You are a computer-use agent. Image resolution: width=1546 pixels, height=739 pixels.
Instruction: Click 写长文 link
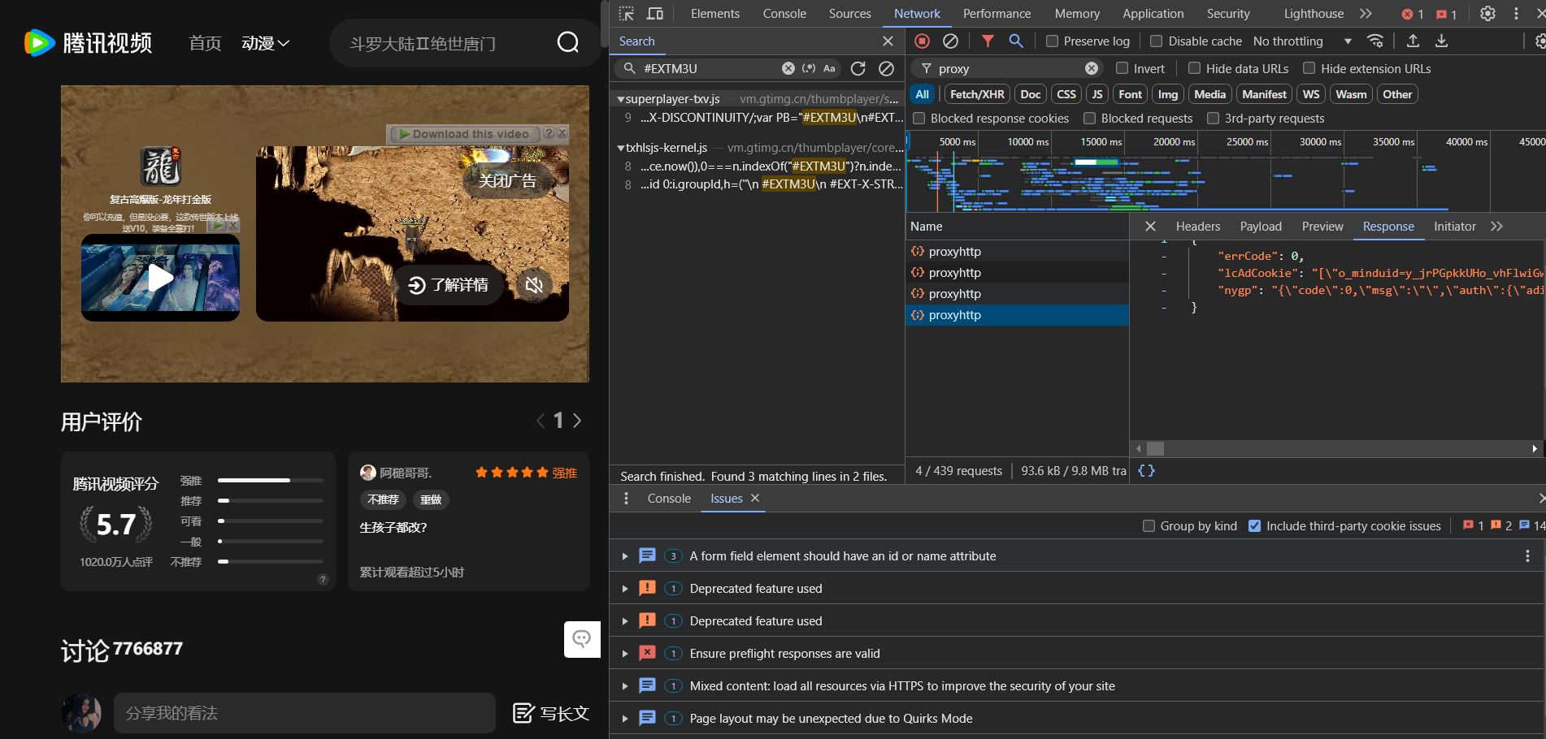(x=550, y=713)
